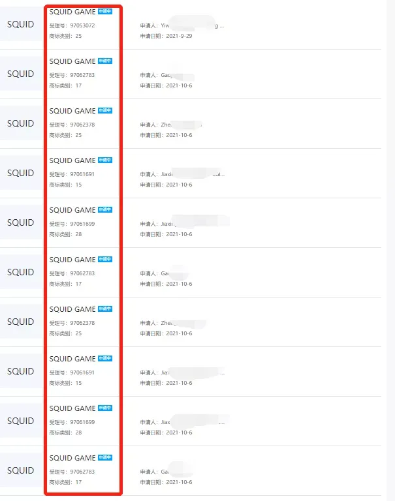Open the first SQUID GAME title numbered 97062783
Viewport: 395px width, 501px height.
click(72, 61)
